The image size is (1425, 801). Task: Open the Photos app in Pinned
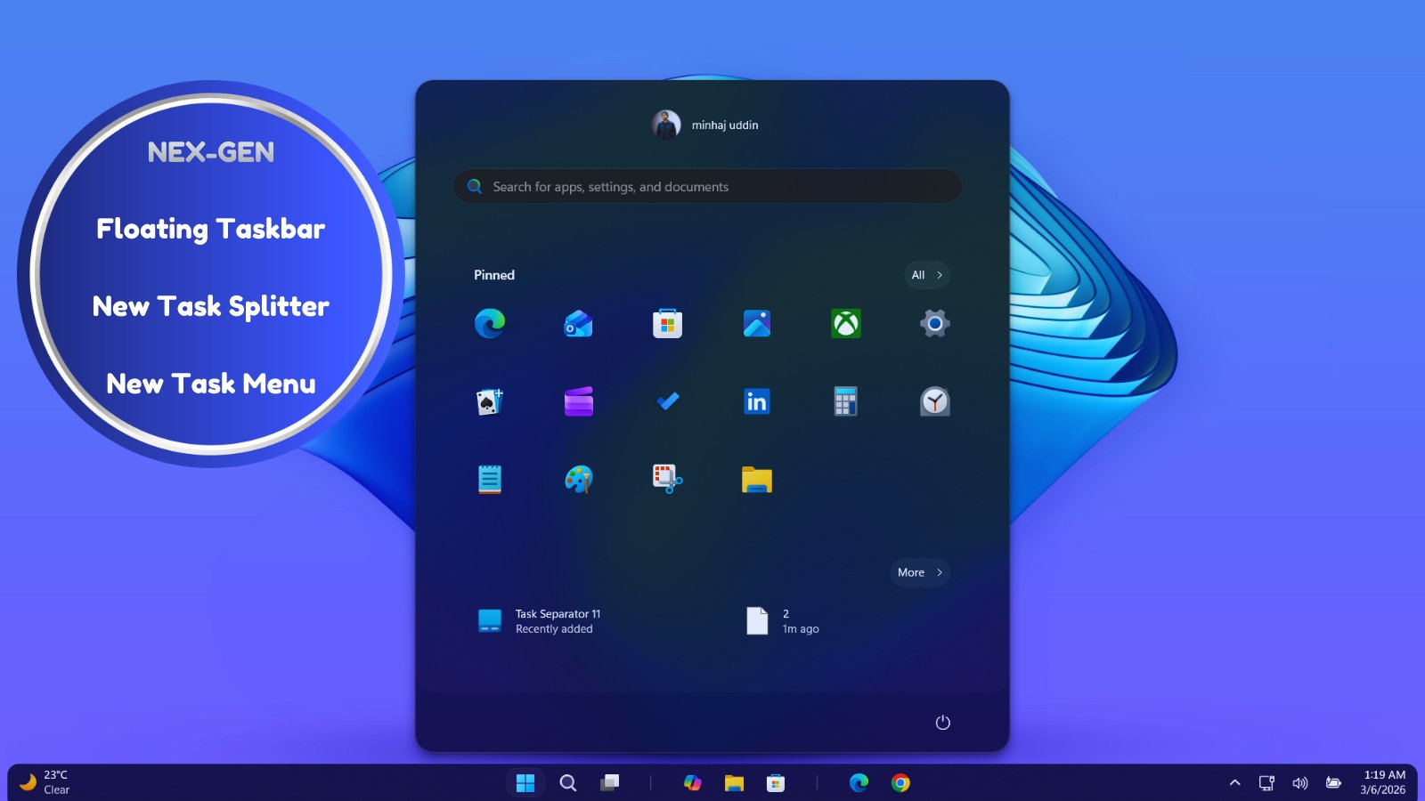coord(757,323)
